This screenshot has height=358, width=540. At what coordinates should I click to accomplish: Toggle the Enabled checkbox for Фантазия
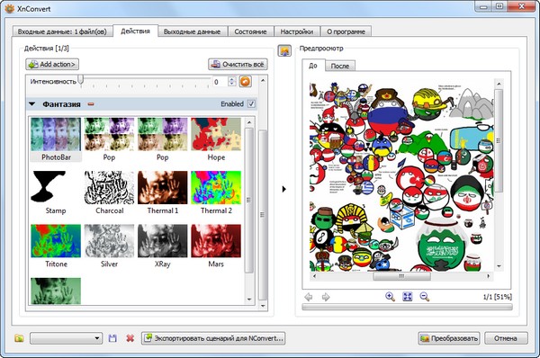click(x=251, y=104)
